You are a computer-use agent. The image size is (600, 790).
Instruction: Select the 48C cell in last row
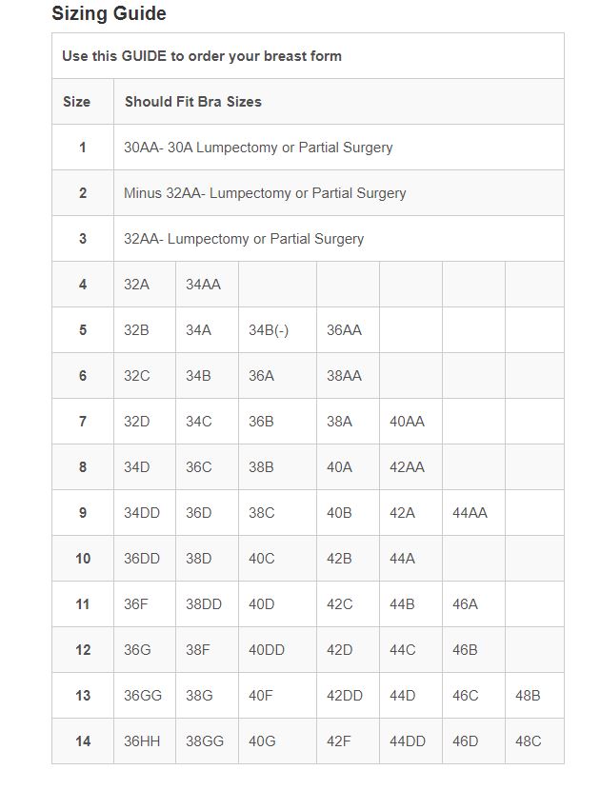pos(528,741)
